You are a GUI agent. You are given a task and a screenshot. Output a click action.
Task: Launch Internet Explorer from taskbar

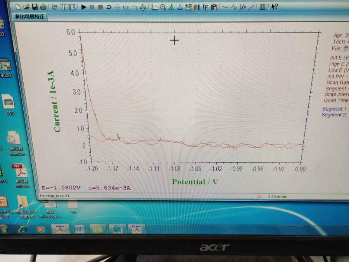[22, 229]
